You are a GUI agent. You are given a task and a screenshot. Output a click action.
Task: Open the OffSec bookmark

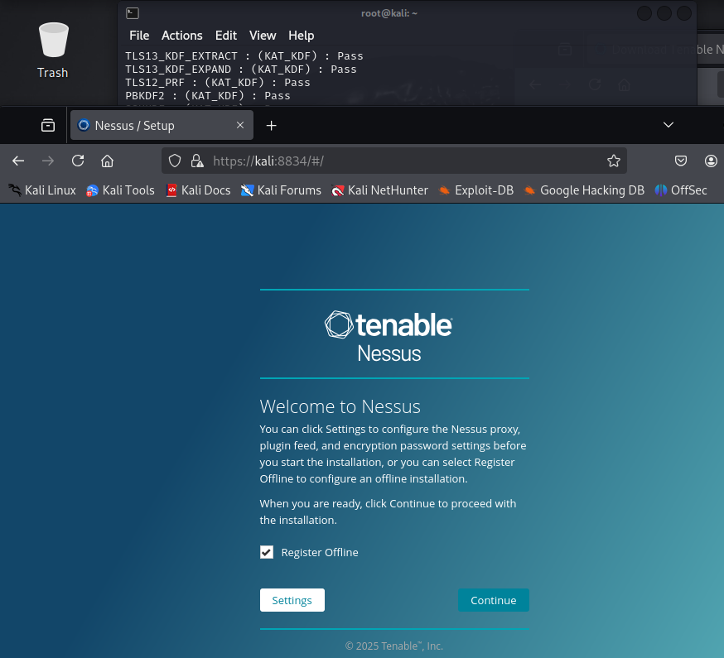(681, 190)
